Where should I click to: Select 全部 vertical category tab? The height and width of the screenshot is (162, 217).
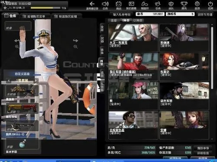(x=102, y=28)
